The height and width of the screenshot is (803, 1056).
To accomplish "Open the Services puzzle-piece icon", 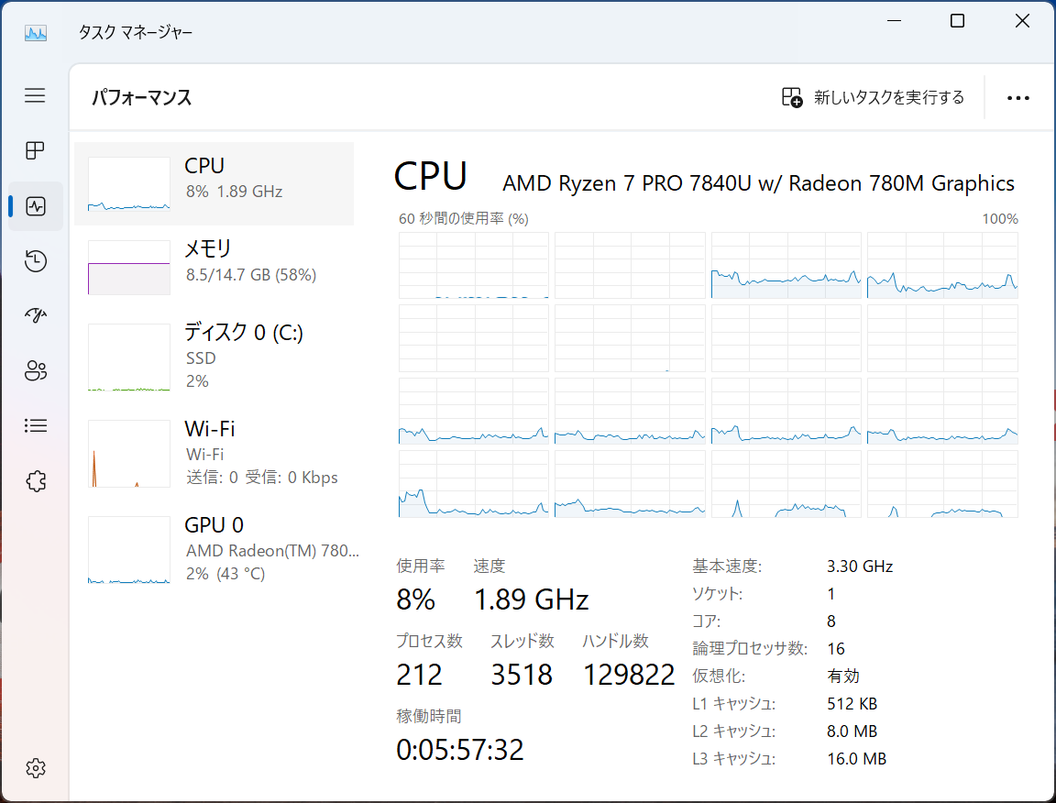I will pos(35,481).
